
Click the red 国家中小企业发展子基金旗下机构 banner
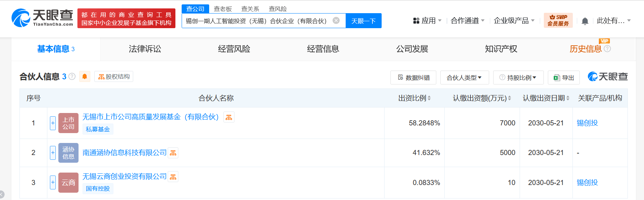(x=126, y=18)
